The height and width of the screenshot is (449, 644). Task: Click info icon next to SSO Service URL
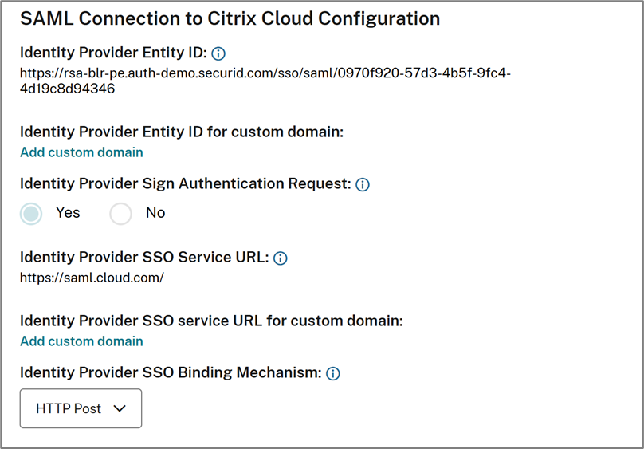click(281, 258)
